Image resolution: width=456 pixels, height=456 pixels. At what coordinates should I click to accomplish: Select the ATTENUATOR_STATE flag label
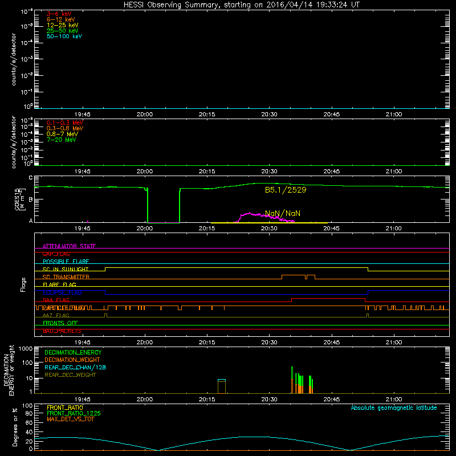coord(69,246)
